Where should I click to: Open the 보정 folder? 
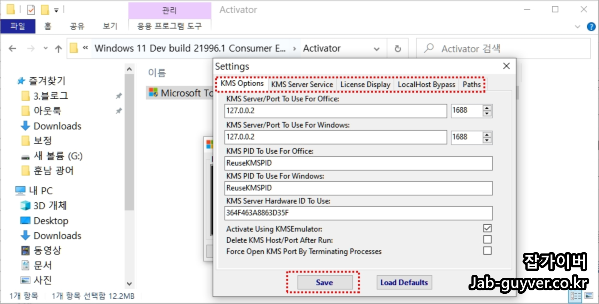[x=43, y=141]
